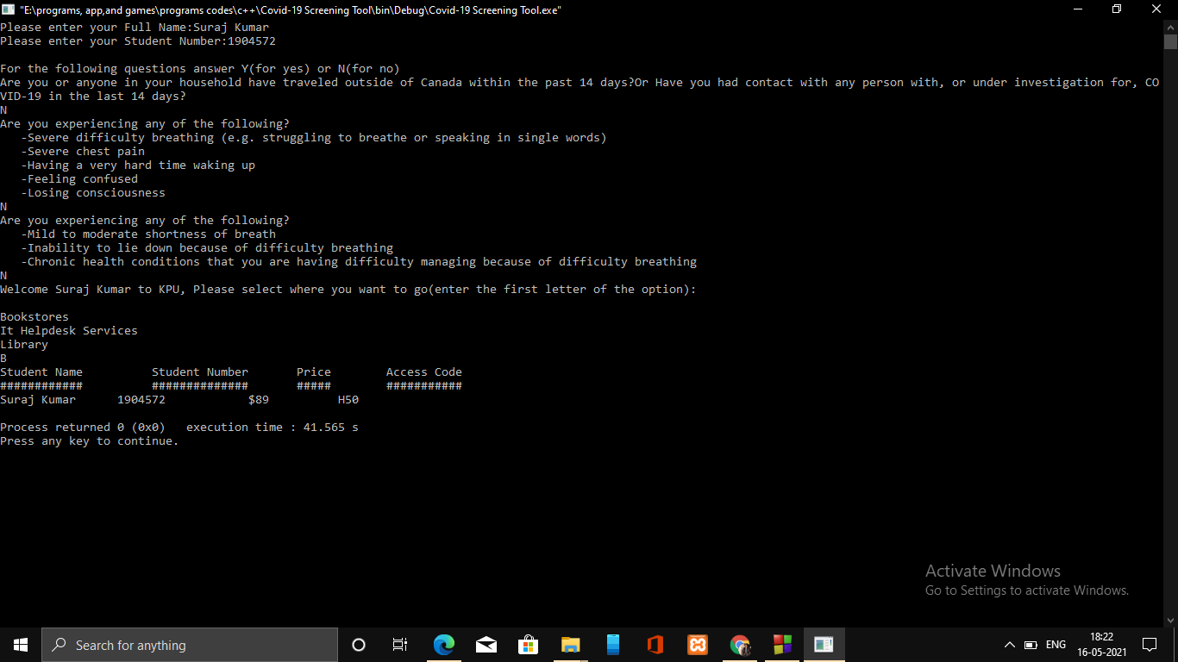
Task: Open the calendar from the clock
Action: (x=1101, y=644)
